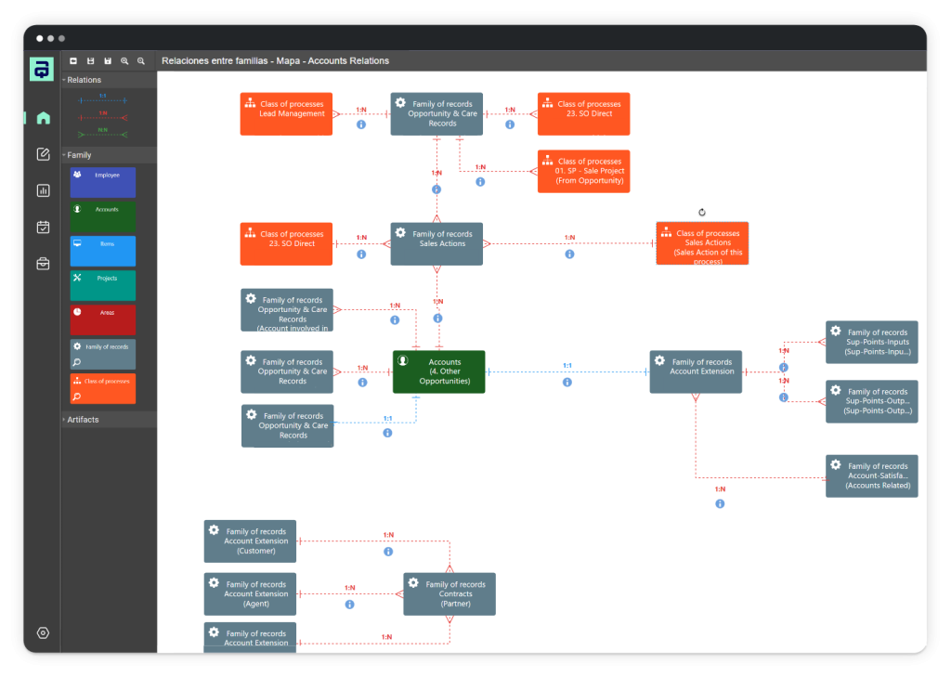Click the rotate icon above Sales Actions process
The height and width of the screenshot is (677, 951).
(702, 213)
